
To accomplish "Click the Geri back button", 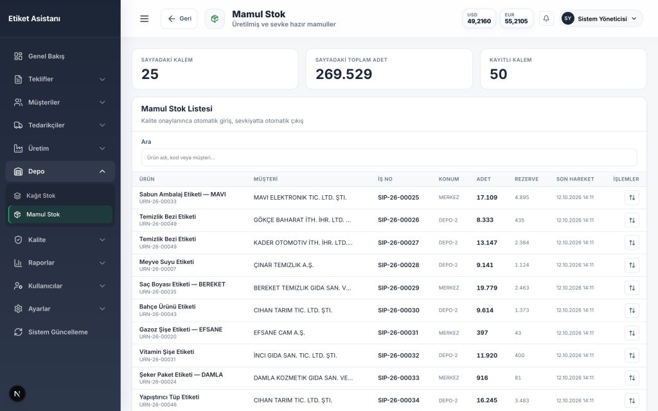I will (x=179, y=19).
